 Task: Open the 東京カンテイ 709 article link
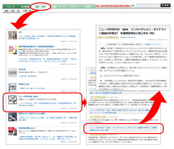click(x=47, y=119)
